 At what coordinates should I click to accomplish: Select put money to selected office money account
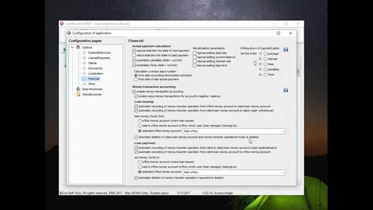(x=140, y=172)
